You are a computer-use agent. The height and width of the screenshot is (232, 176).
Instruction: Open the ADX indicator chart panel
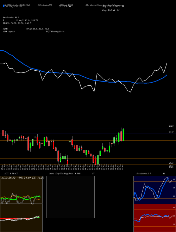pos(21,190)
